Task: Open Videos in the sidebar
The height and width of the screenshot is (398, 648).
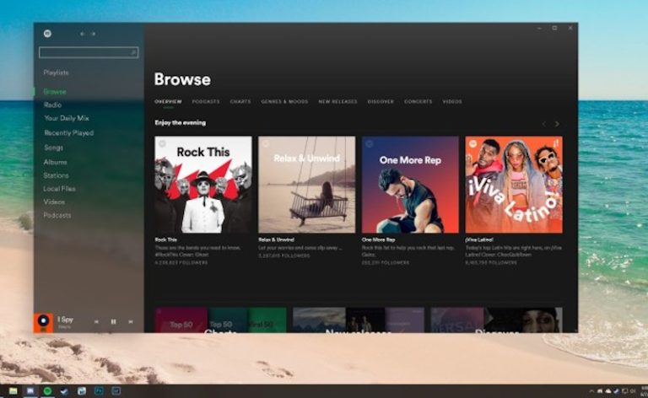Action: point(54,202)
